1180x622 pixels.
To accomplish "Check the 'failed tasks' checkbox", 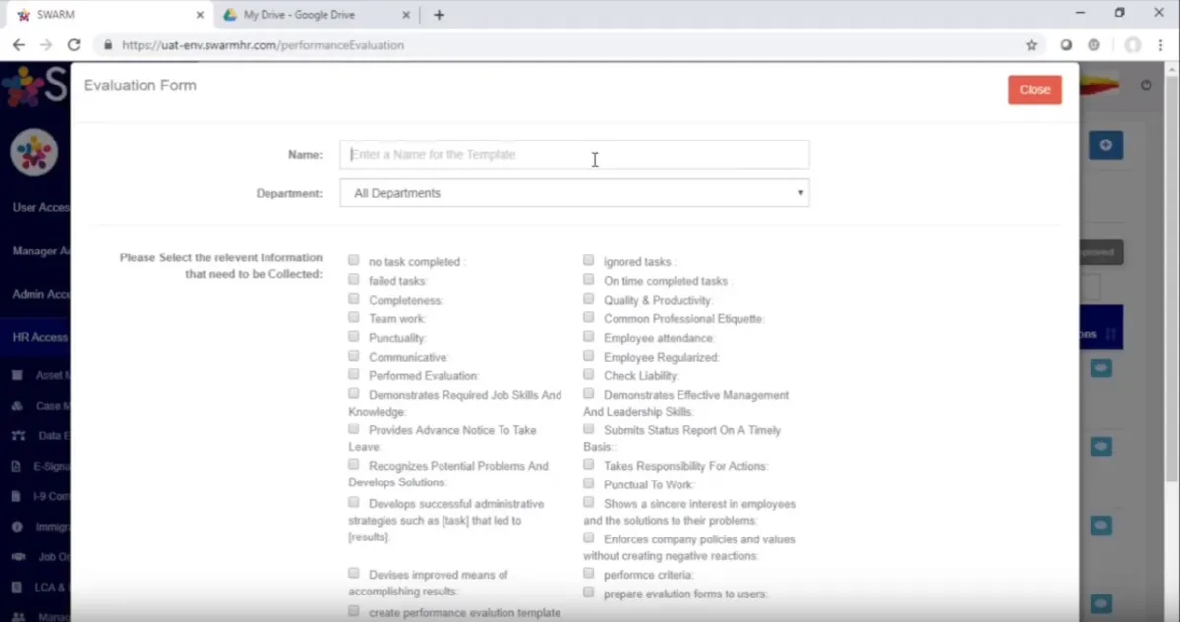I will coord(354,279).
